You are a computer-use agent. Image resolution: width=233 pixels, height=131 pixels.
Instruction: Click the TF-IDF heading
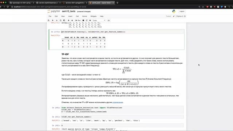65,54
